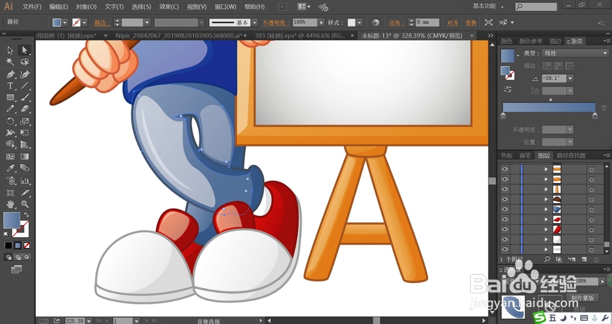The image size is (612, 324).
Task: Select the Eyedropper tool
Action: pyautogui.click(x=10, y=169)
